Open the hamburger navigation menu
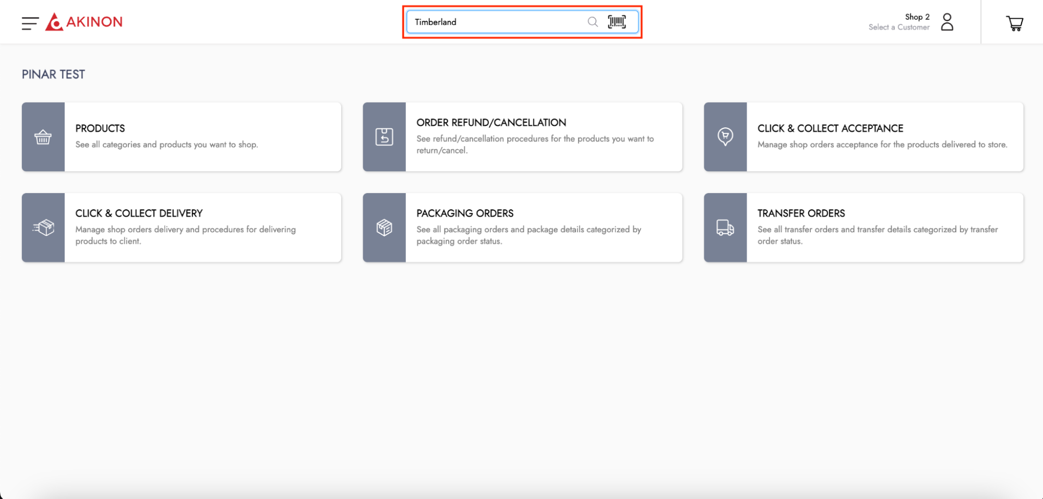The height and width of the screenshot is (499, 1043). tap(30, 23)
